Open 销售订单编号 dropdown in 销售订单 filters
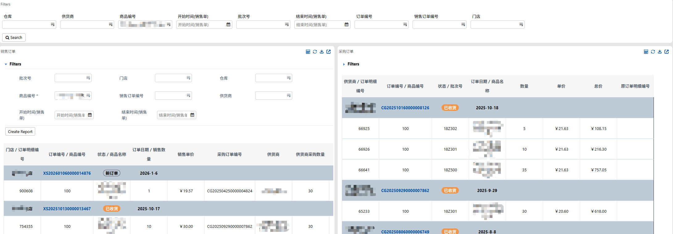The width and height of the screenshot is (673, 234). tap(189, 95)
